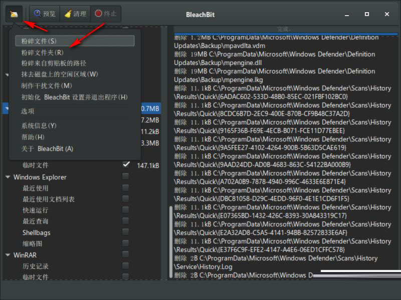Select 粉碎文件(S) menu entry
This screenshot has height=300, width=401.
pyautogui.click(x=75, y=41)
